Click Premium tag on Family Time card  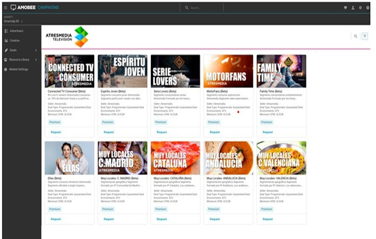click(x=266, y=122)
